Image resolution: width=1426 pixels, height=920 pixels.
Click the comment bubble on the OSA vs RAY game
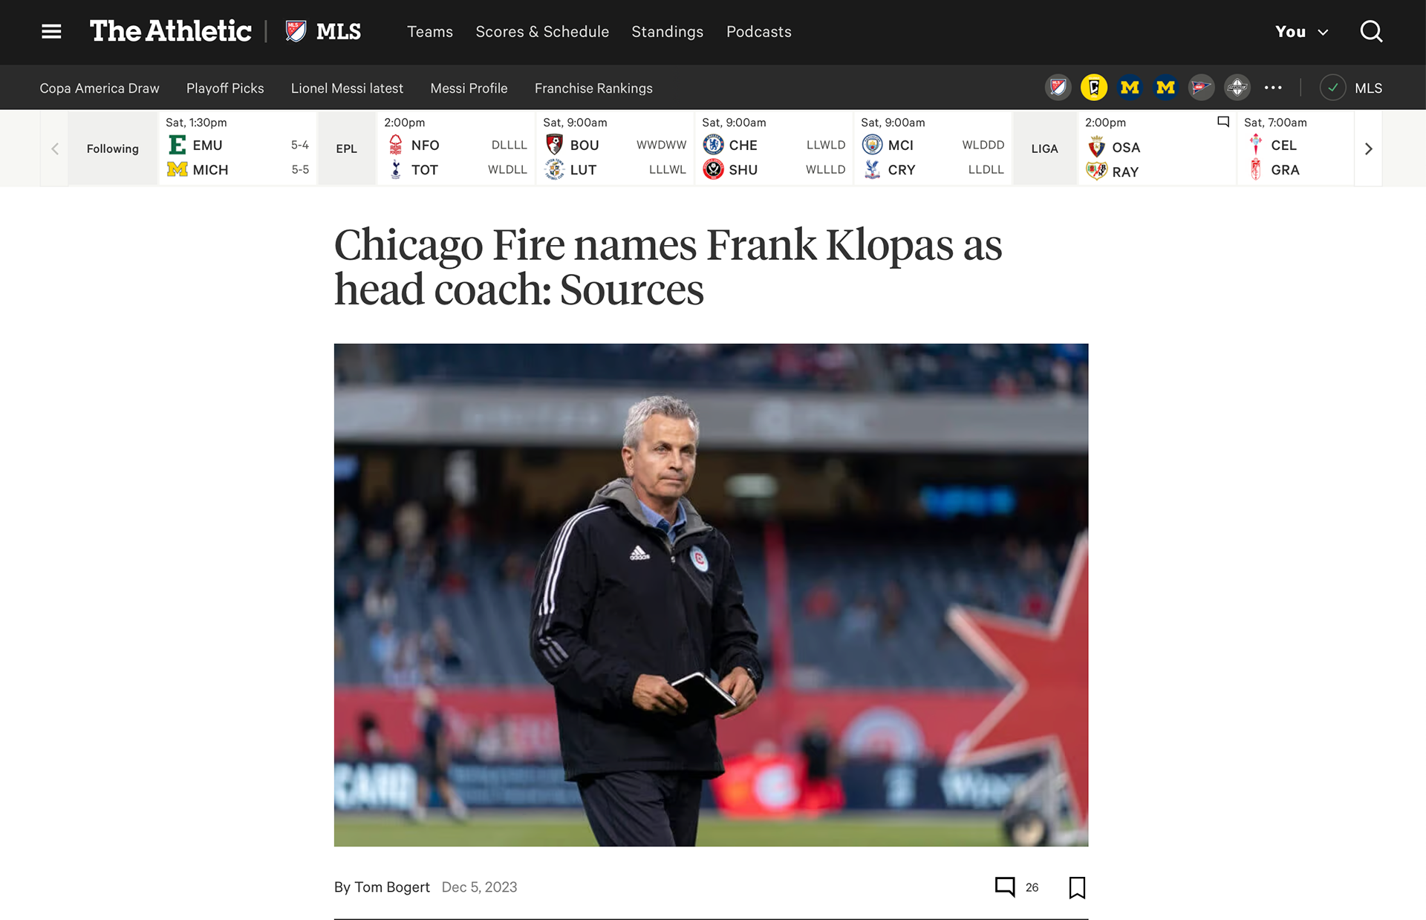[x=1223, y=122]
